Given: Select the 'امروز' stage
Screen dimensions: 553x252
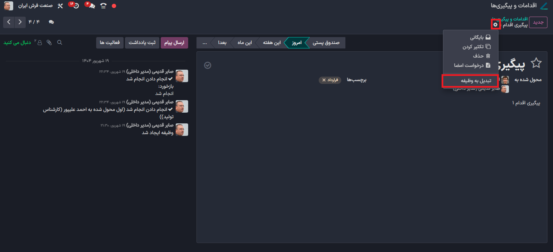Looking at the screenshot, I should coord(296,43).
